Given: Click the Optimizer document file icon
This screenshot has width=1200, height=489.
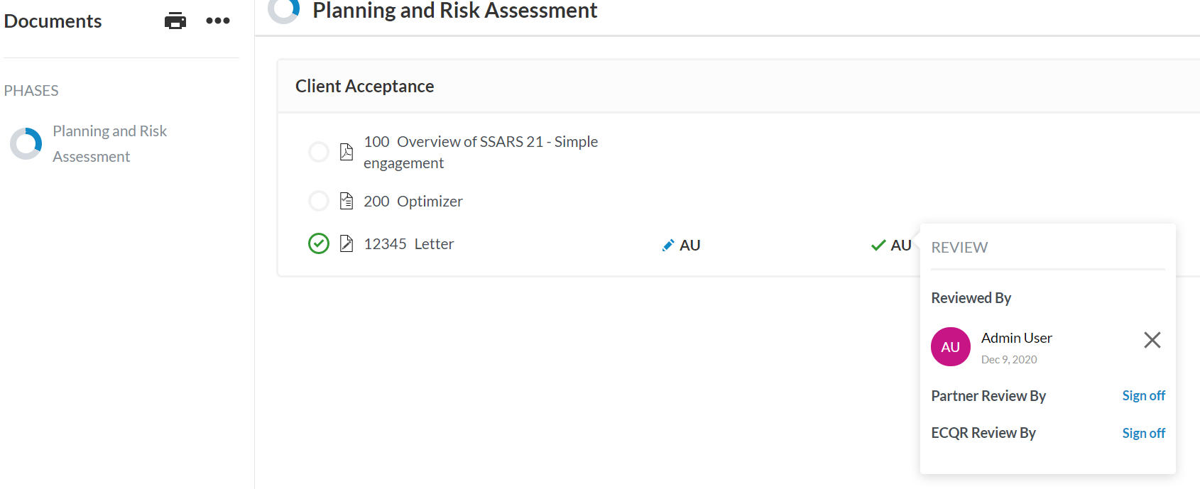Looking at the screenshot, I should click(347, 201).
